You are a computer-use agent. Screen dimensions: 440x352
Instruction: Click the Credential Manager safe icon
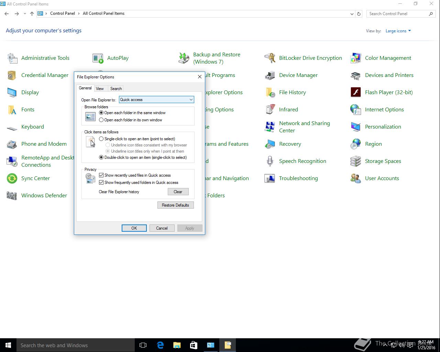(x=12, y=75)
